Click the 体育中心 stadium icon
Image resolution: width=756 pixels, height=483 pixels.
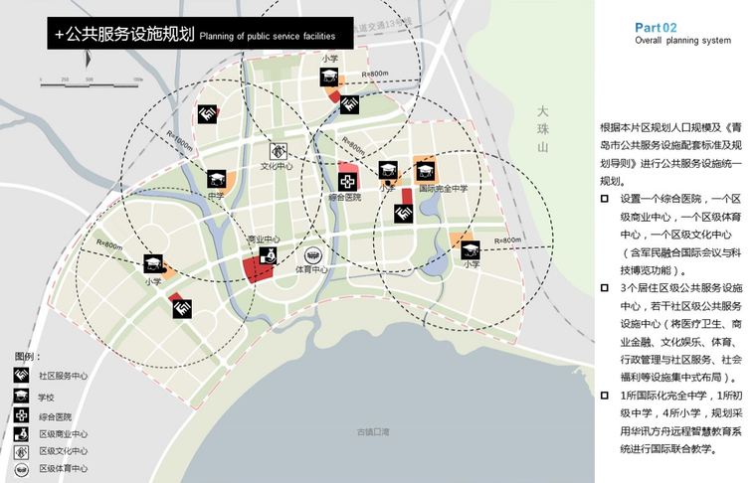coord(313,255)
